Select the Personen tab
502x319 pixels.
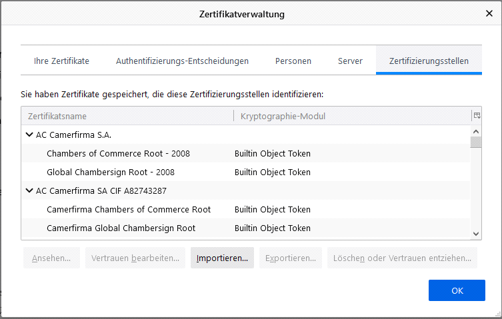click(x=293, y=61)
